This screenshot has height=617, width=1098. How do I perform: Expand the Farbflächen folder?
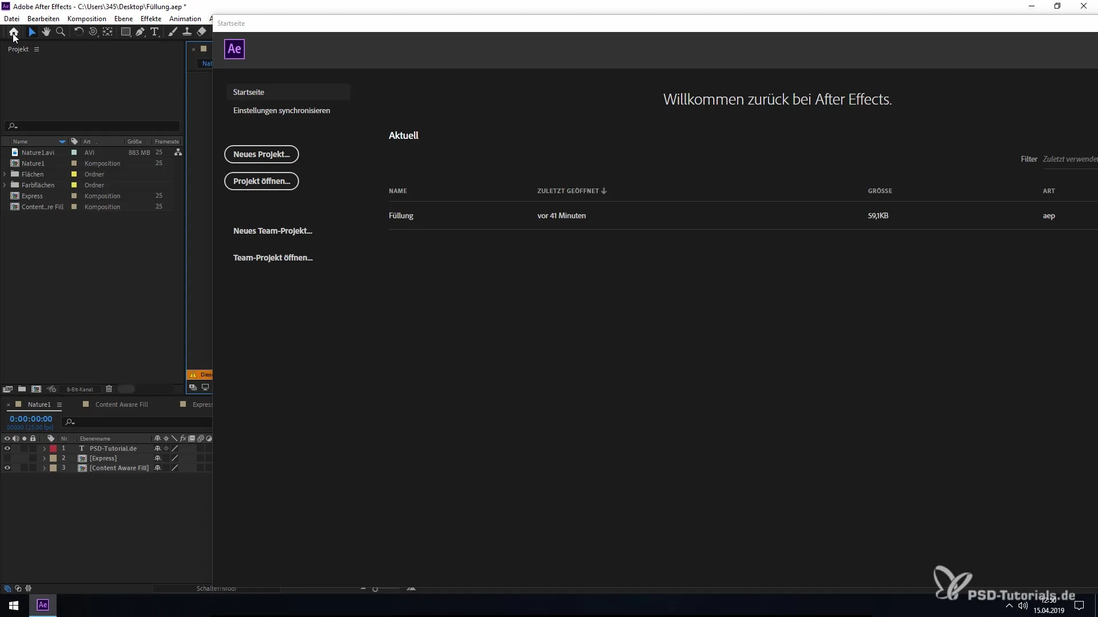(5, 185)
